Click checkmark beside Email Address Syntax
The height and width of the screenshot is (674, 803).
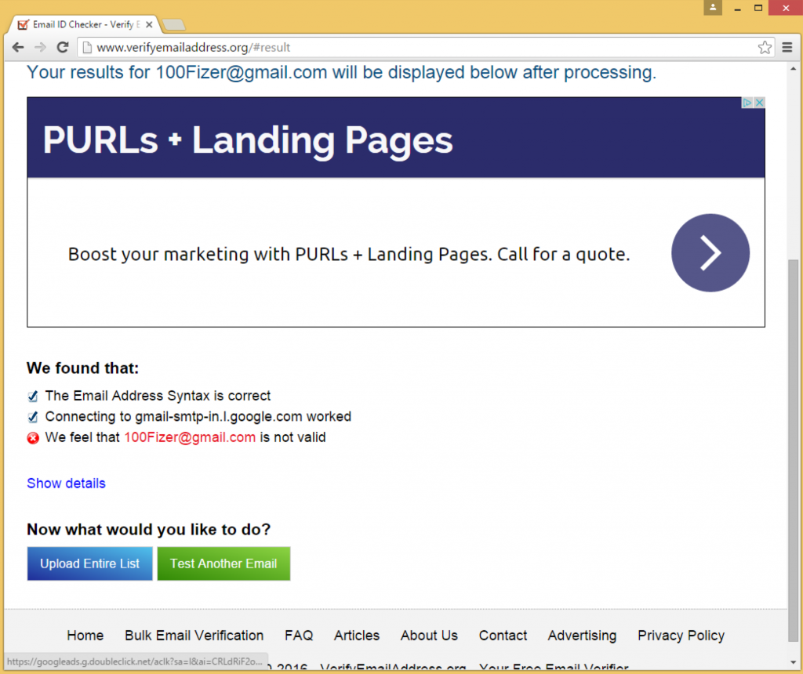tap(33, 397)
